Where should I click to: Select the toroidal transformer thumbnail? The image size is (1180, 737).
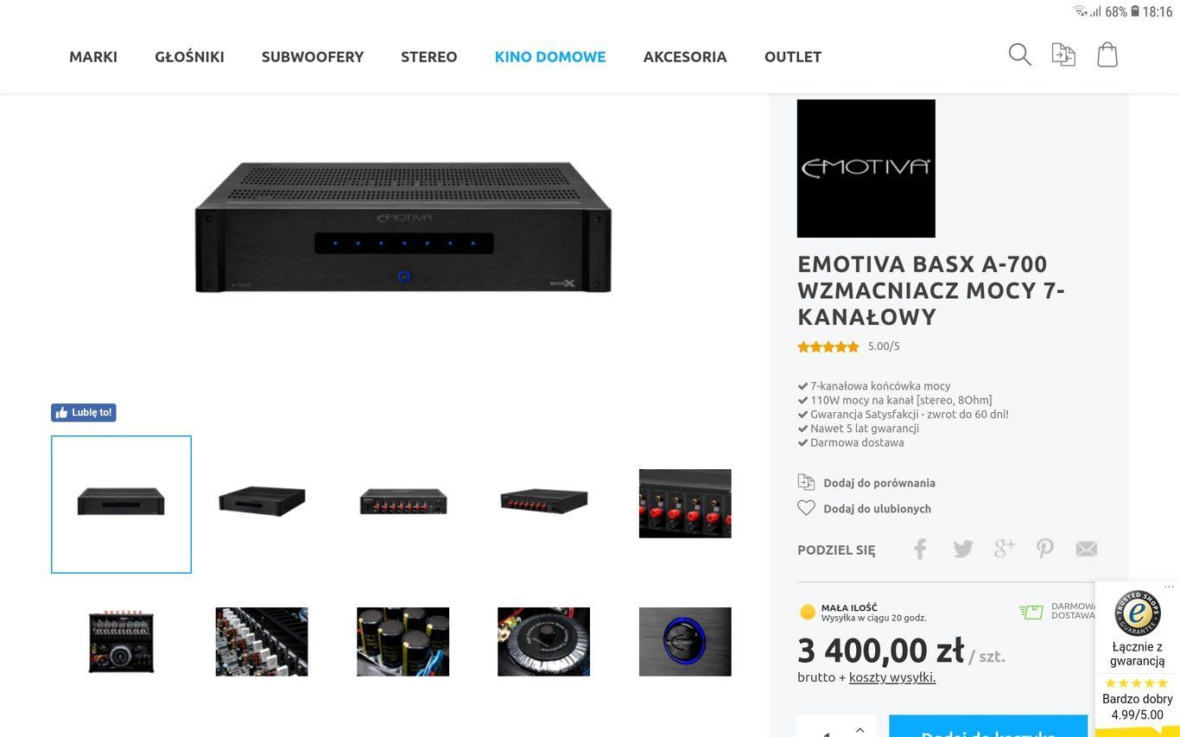coord(543,642)
